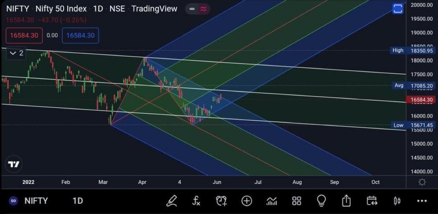438x214 pixels.
Task: Toggle fullscreen with the blue square icon
Action: pos(398,8)
